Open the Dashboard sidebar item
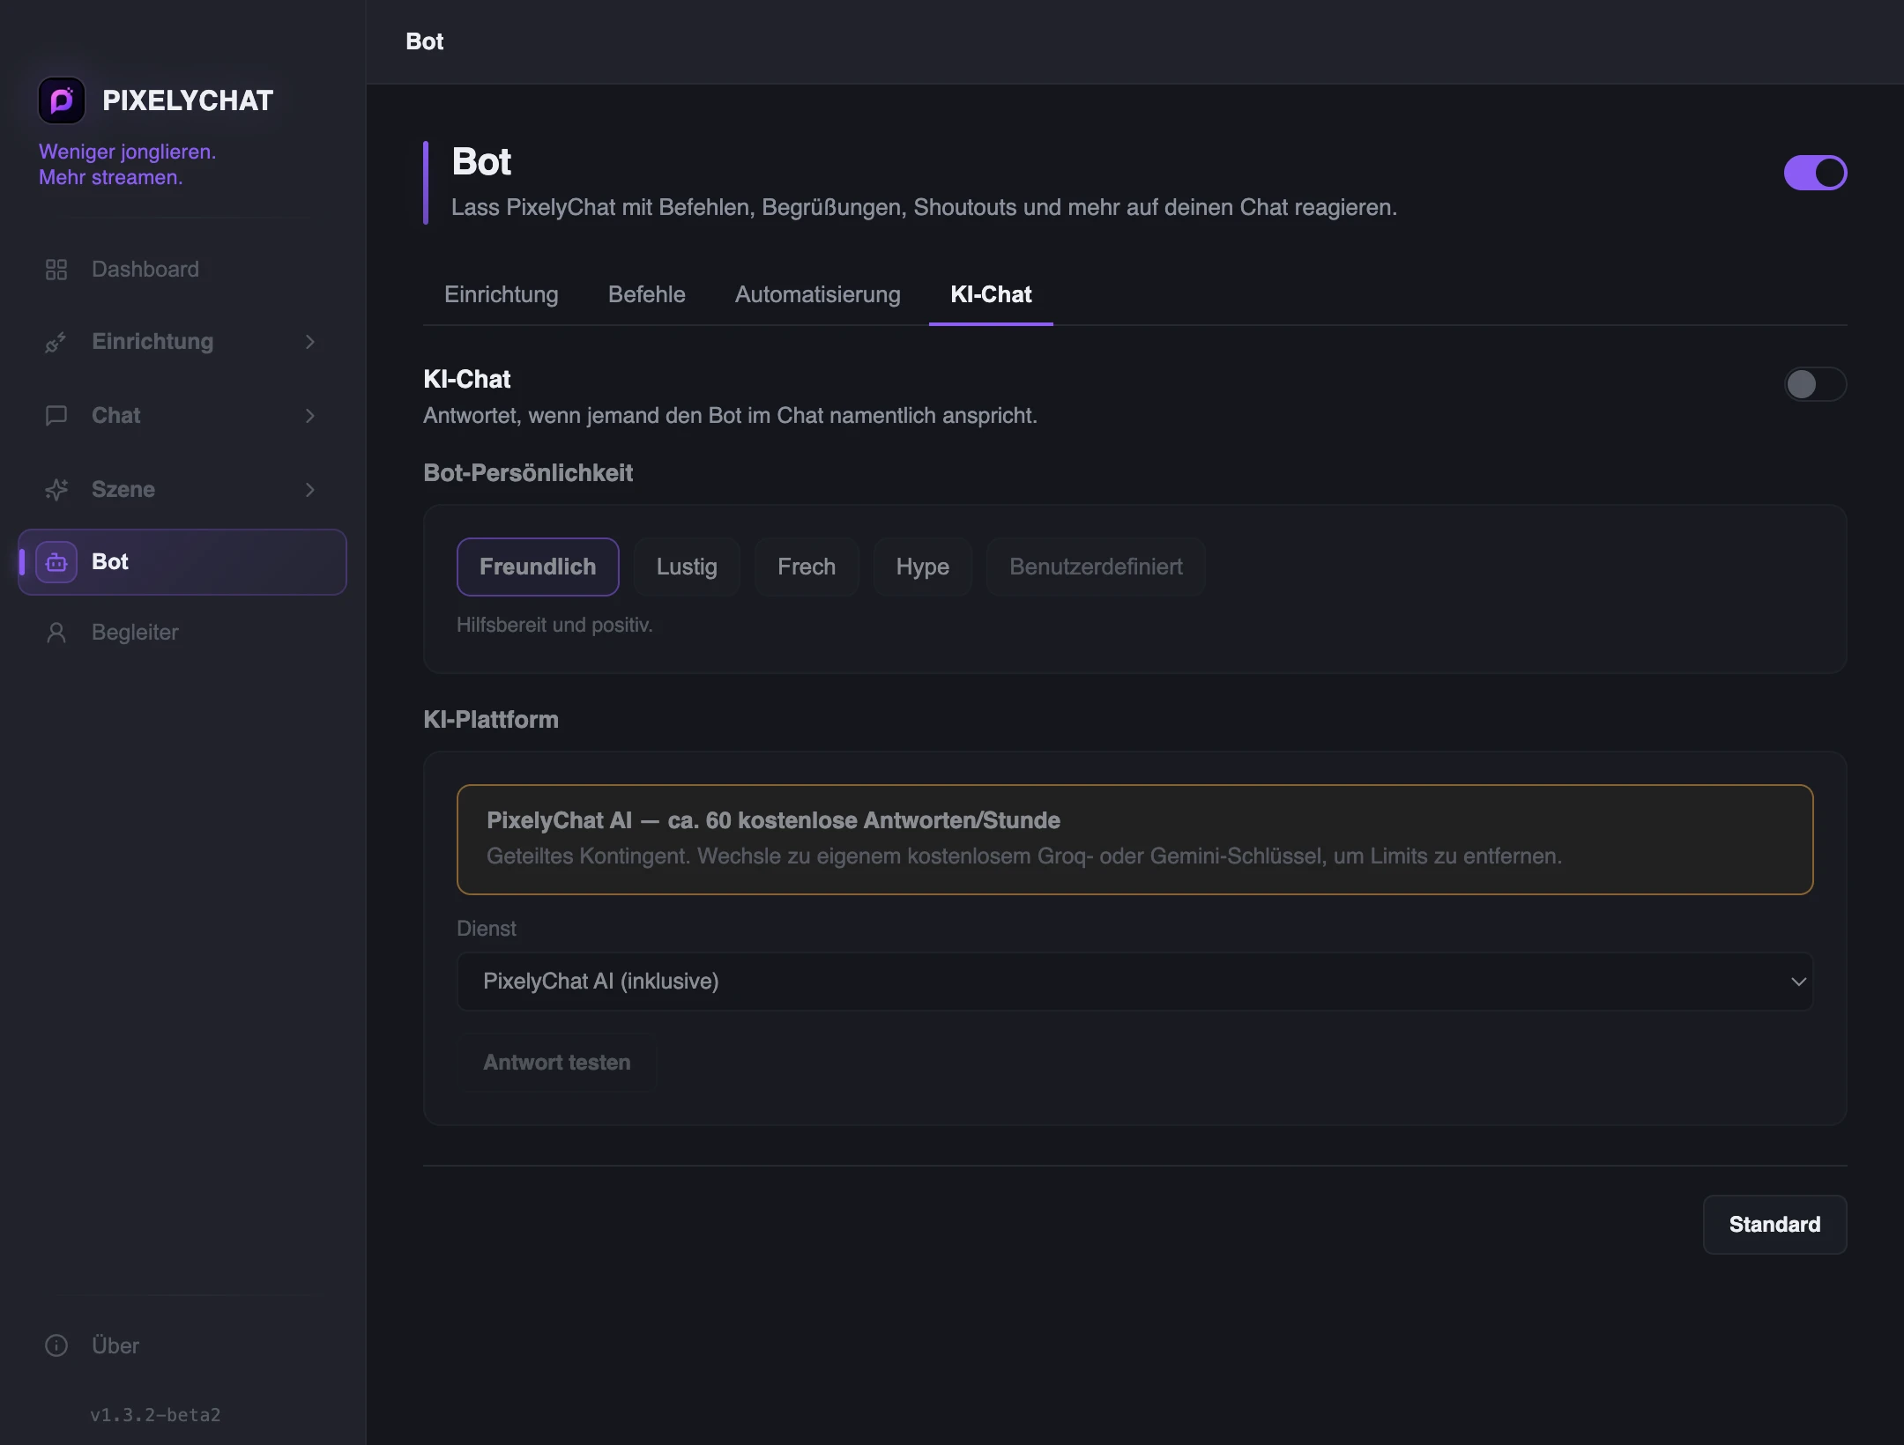This screenshot has width=1904, height=1445. (182, 270)
